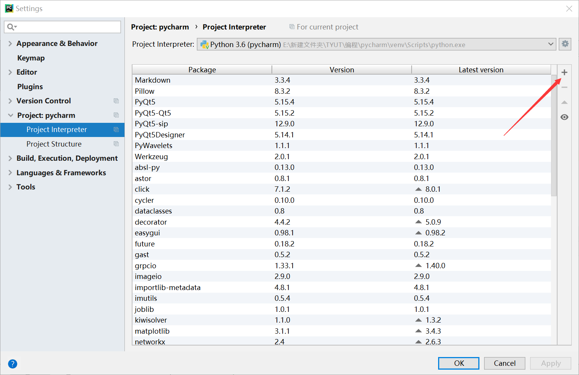This screenshot has width=579, height=375.
Task: Select the Project Structure tree item
Action: (x=62, y=144)
